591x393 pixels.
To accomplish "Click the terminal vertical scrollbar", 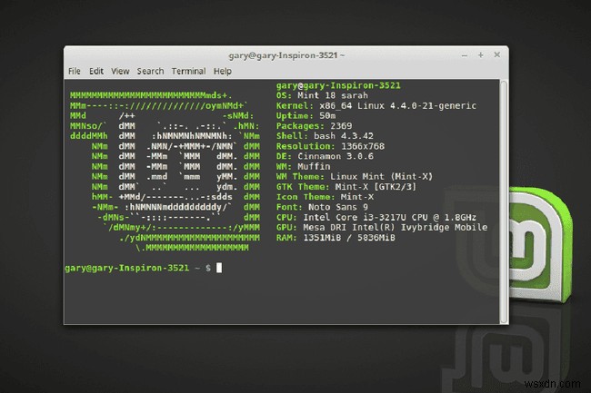I will point(504,201).
